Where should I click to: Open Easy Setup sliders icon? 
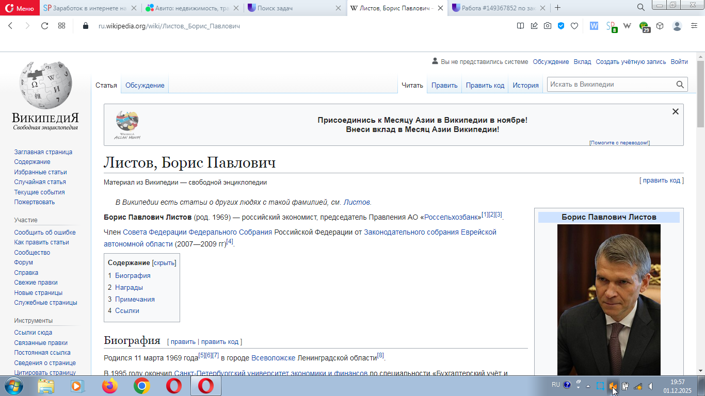pyautogui.click(x=694, y=26)
